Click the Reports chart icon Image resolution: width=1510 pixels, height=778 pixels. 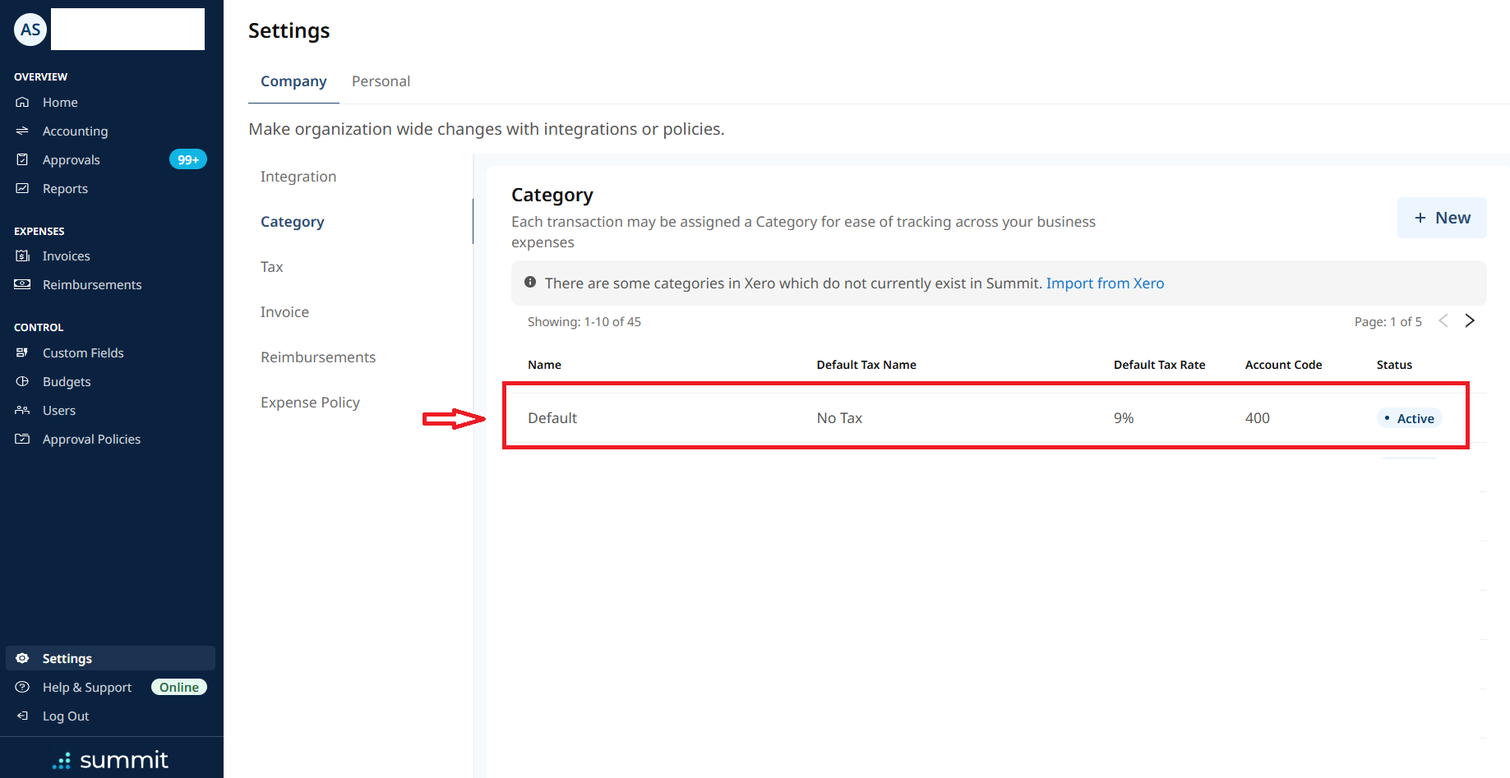(x=22, y=188)
